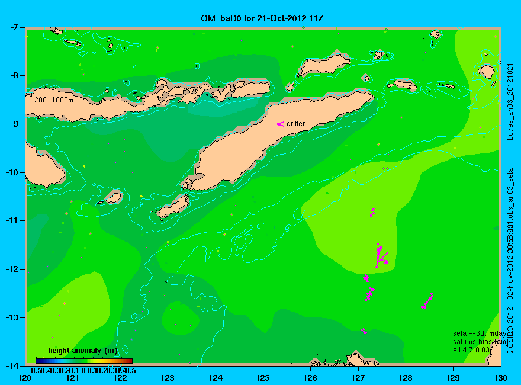Click the "seta +-6d, mday" annotation line
The width and height of the screenshot is (521, 385).
[x=480, y=333]
